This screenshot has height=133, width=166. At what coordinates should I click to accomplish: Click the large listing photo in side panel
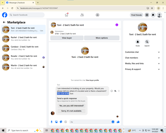click(x=142, y=27)
